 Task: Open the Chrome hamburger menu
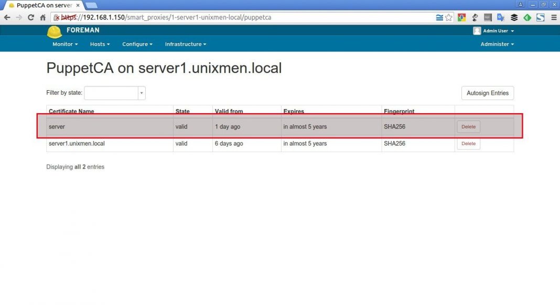pyautogui.click(x=554, y=17)
